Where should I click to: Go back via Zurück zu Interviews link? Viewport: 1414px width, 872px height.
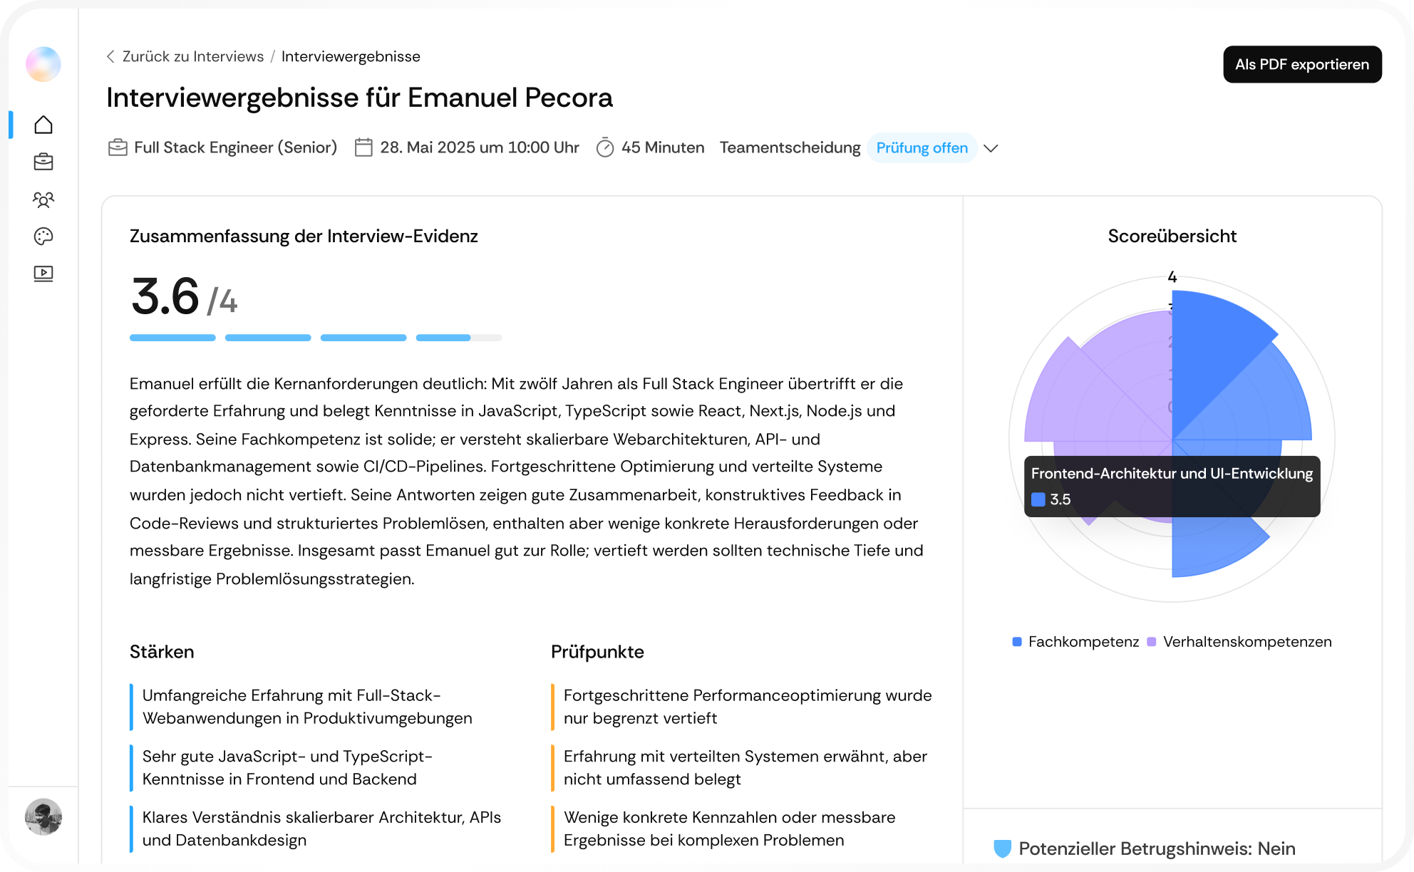click(x=192, y=56)
